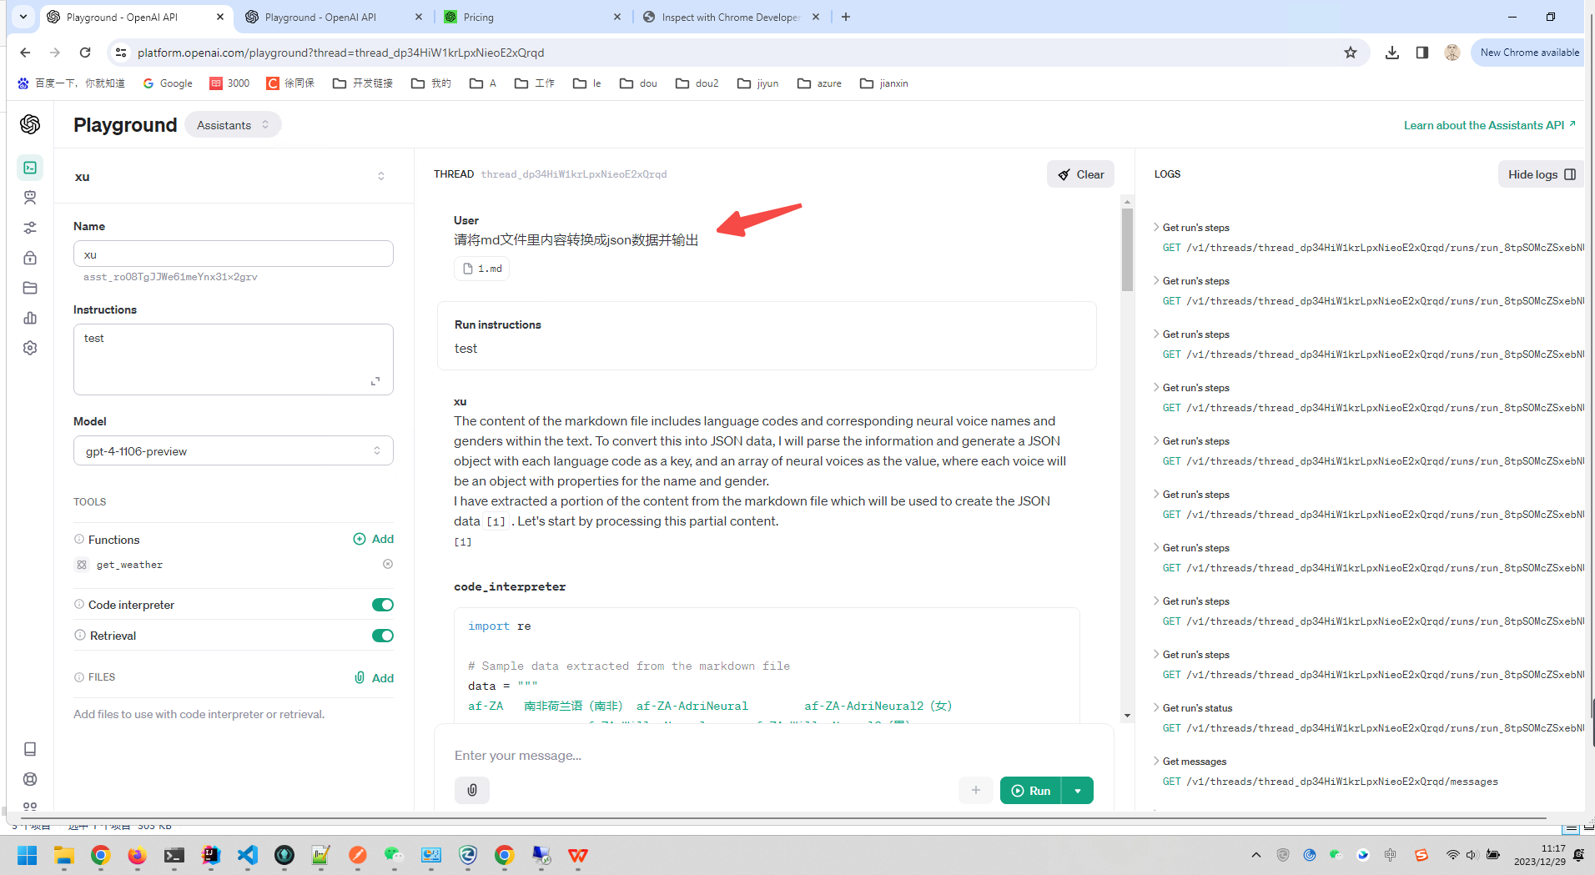
Task: Click the OpenAI logo icon
Action: click(30, 124)
